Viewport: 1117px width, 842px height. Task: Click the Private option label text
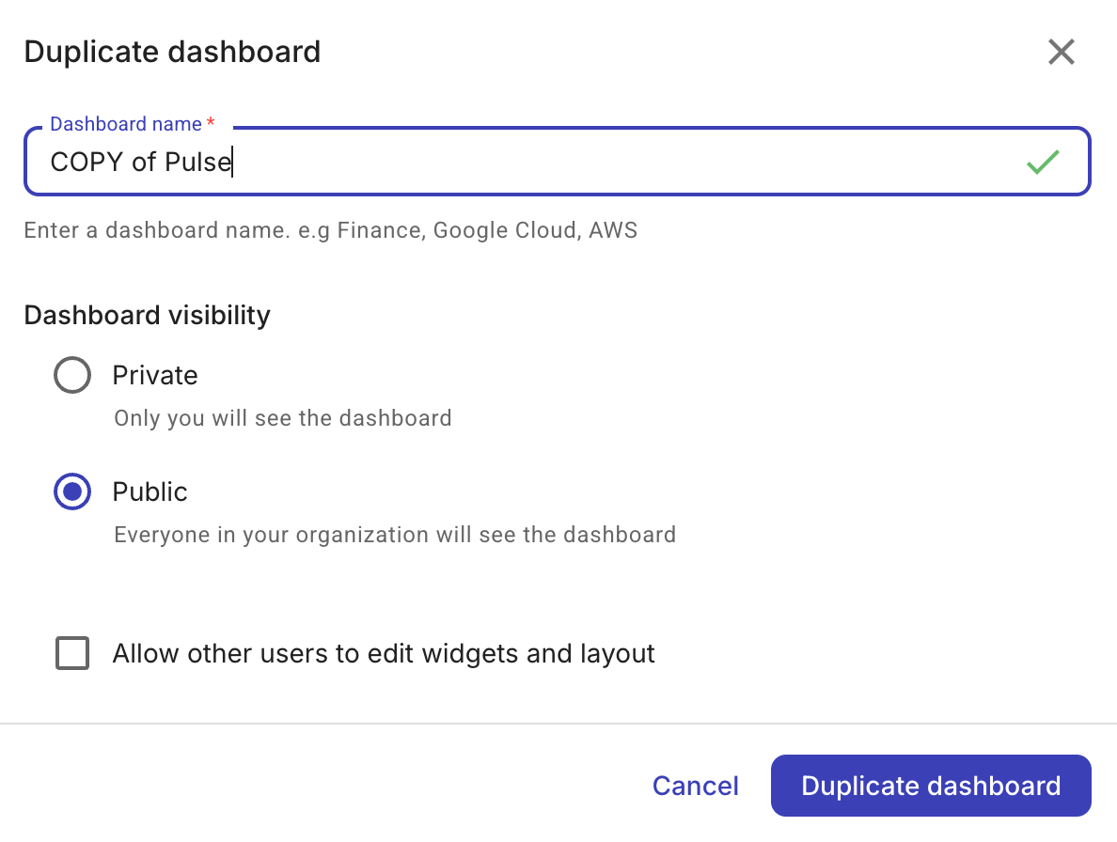point(155,375)
